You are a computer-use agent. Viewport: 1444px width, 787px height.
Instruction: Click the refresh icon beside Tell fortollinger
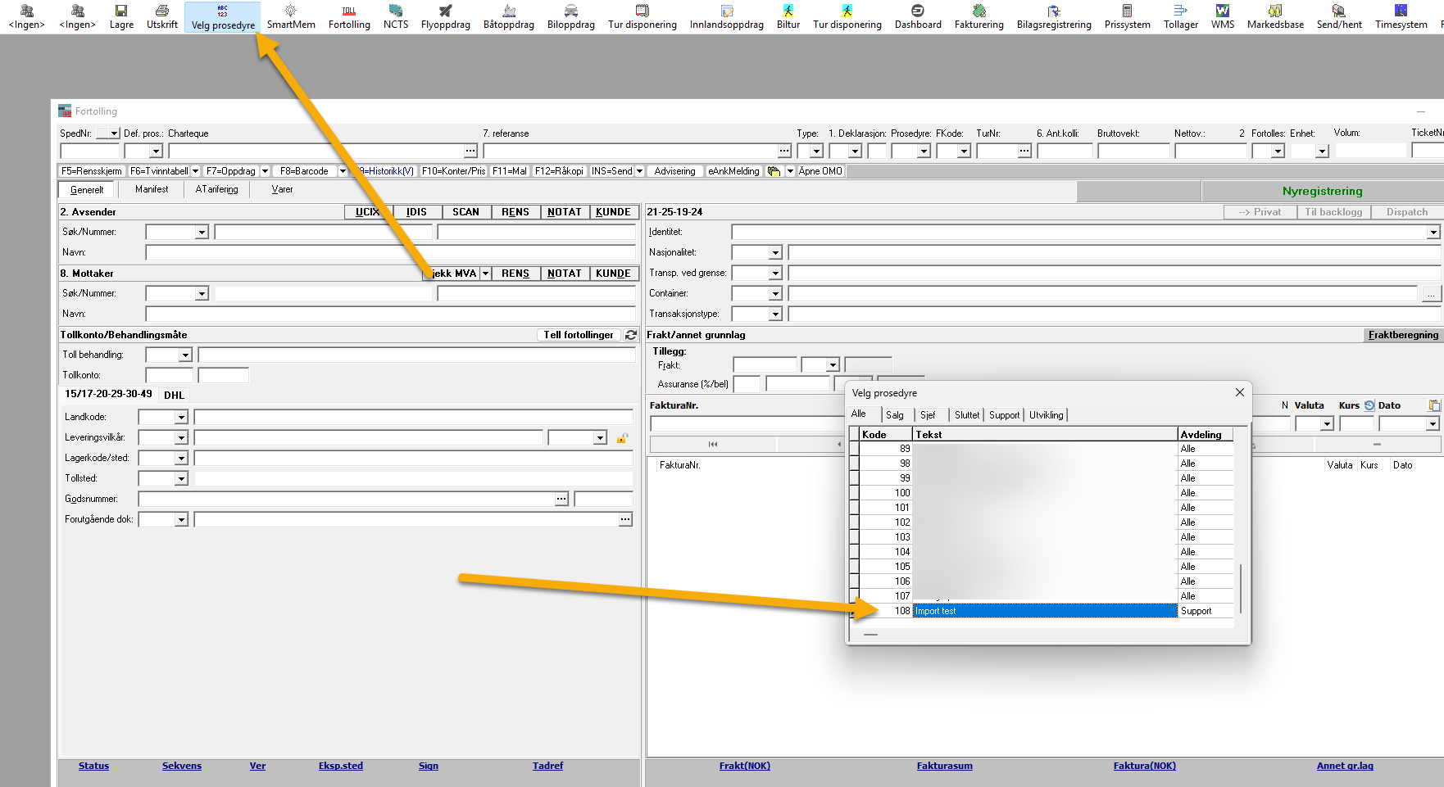click(x=631, y=335)
